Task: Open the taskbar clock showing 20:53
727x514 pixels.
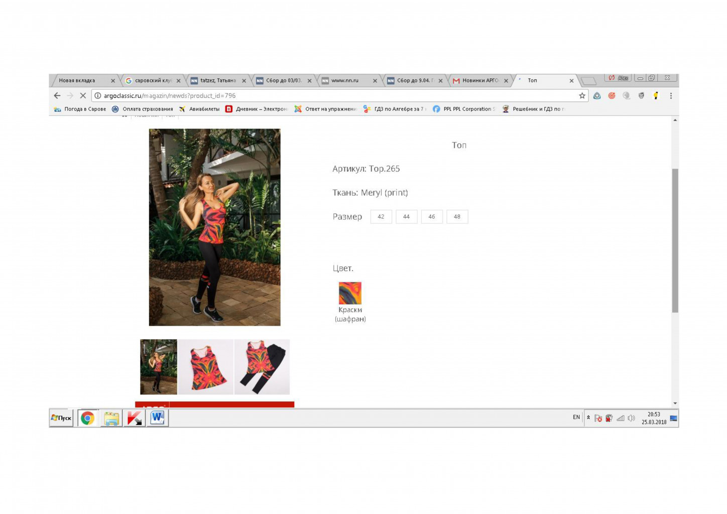Action: 654,418
